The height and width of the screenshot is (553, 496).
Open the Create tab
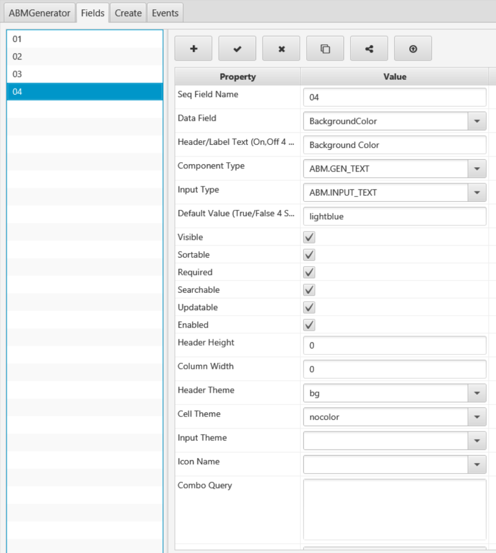click(128, 13)
